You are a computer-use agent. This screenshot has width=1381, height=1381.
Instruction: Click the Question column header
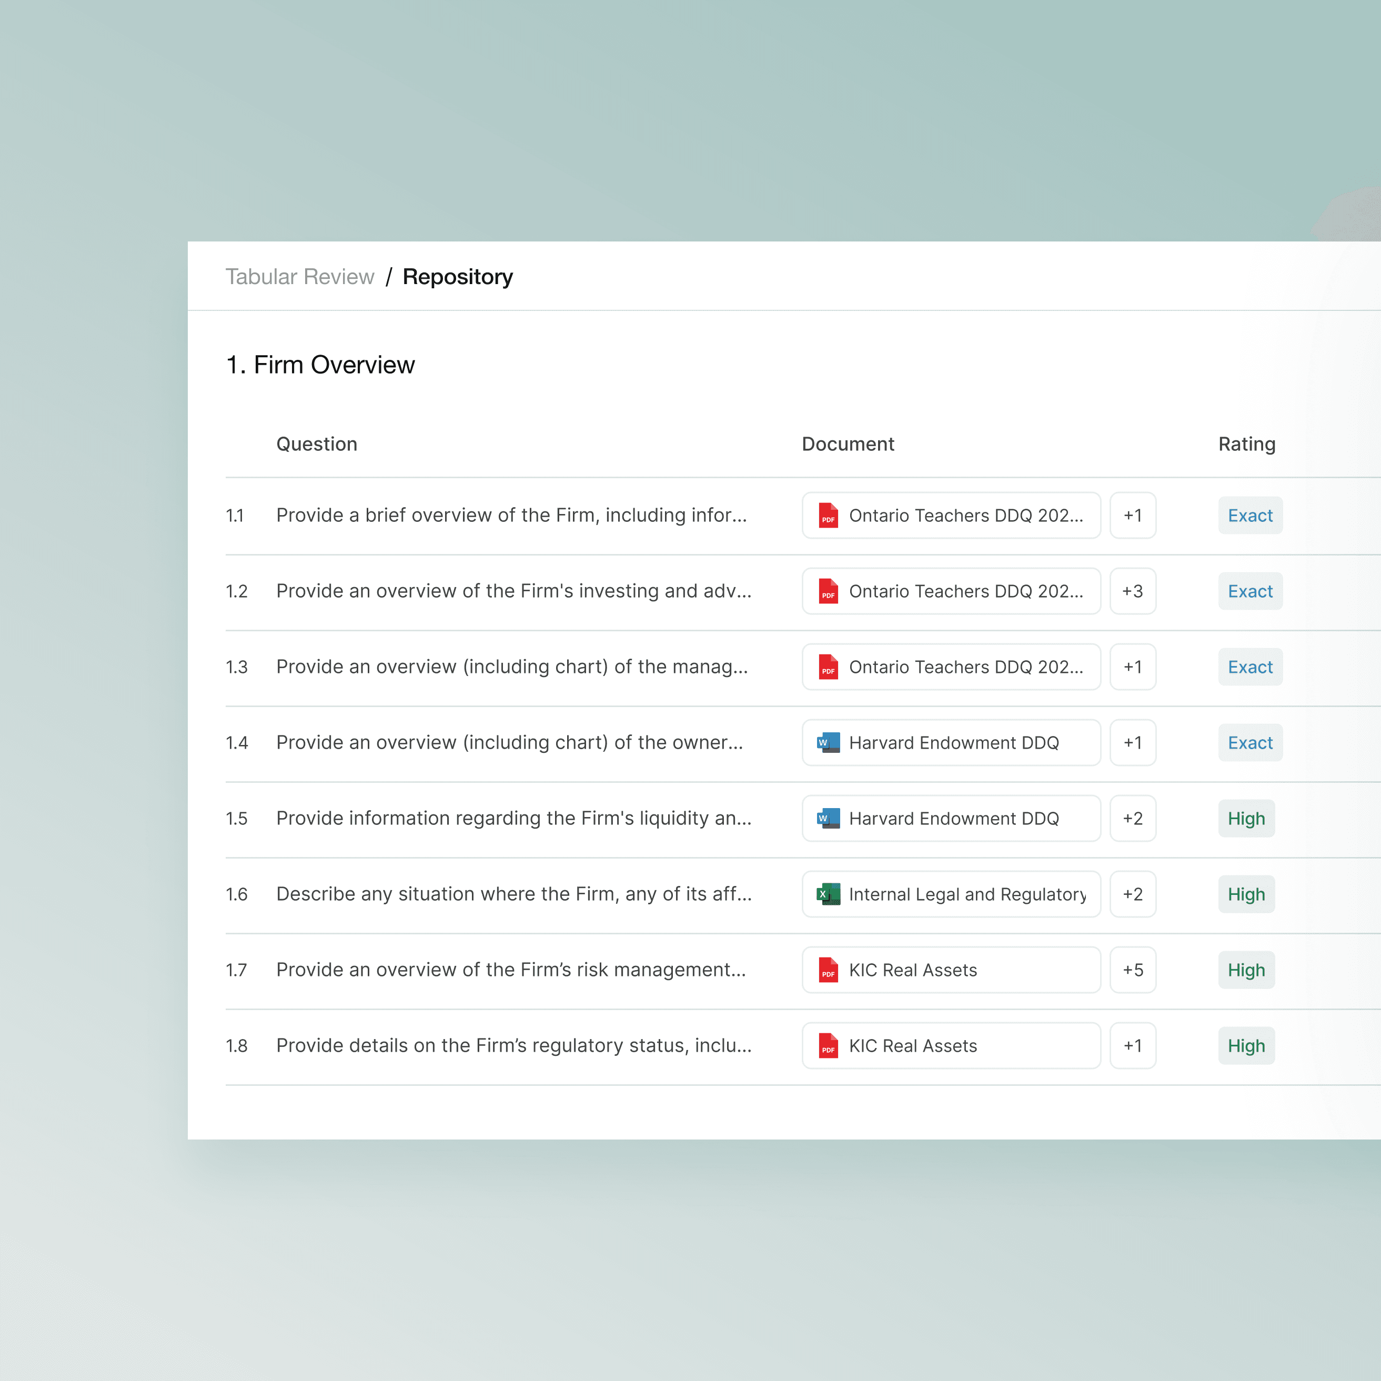(x=317, y=444)
